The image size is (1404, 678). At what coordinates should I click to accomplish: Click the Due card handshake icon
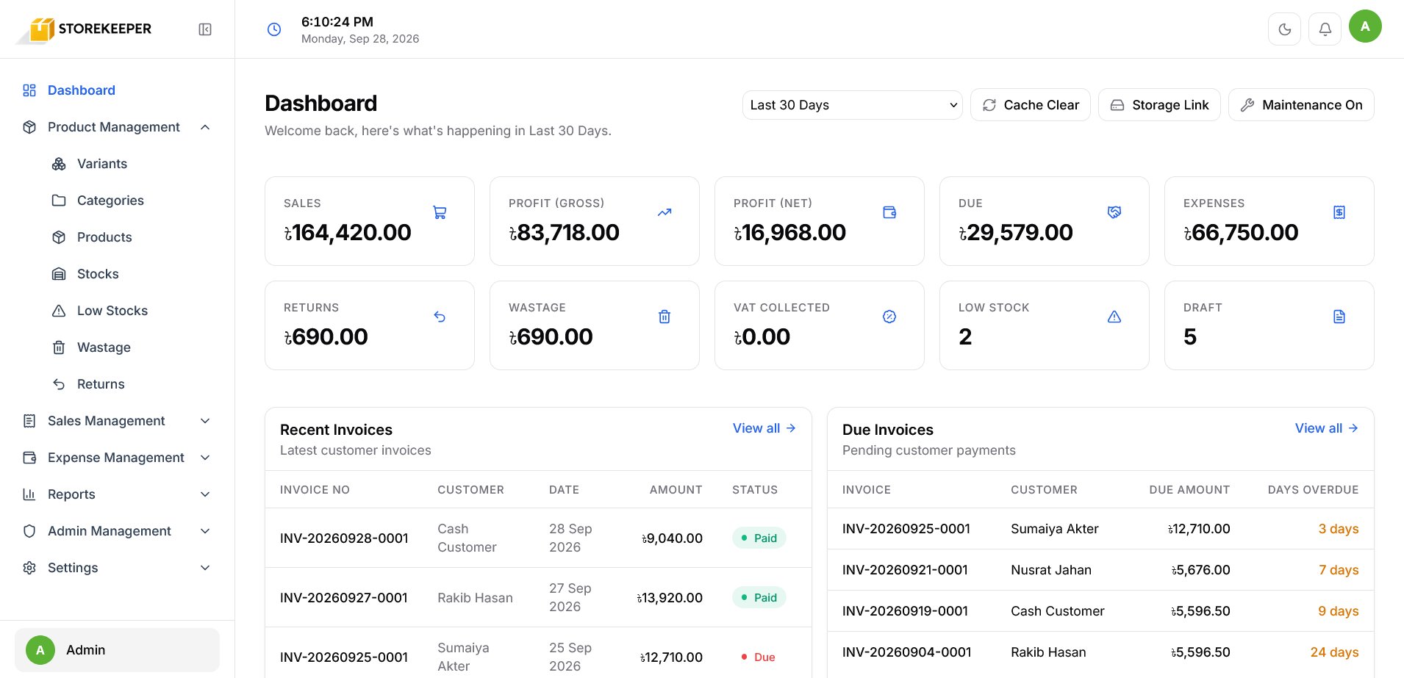pyautogui.click(x=1114, y=212)
